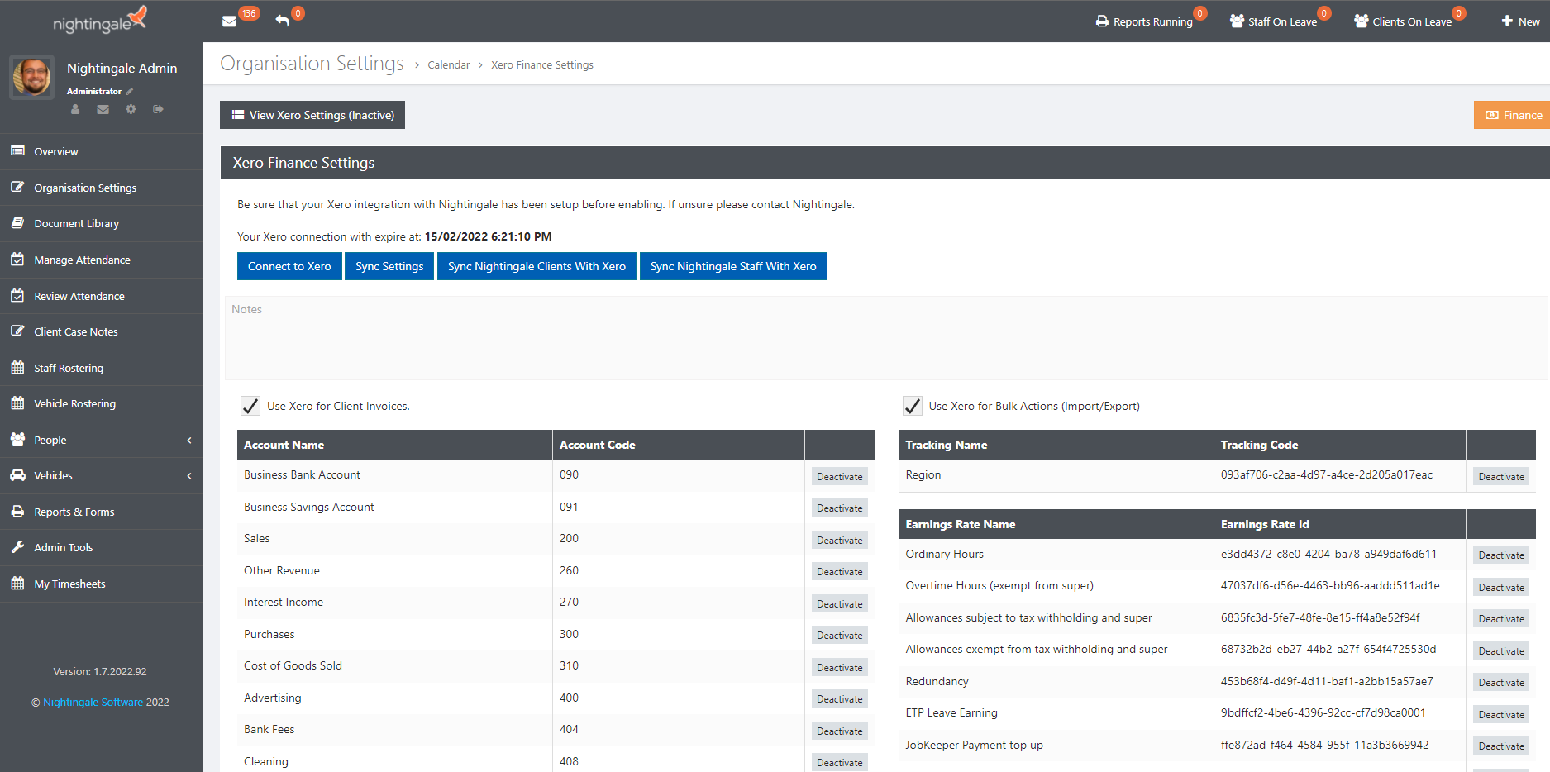Screen dimensions: 1550x772
Task: Click the envelope icon under Administrator
Action: tap(103, 109)
